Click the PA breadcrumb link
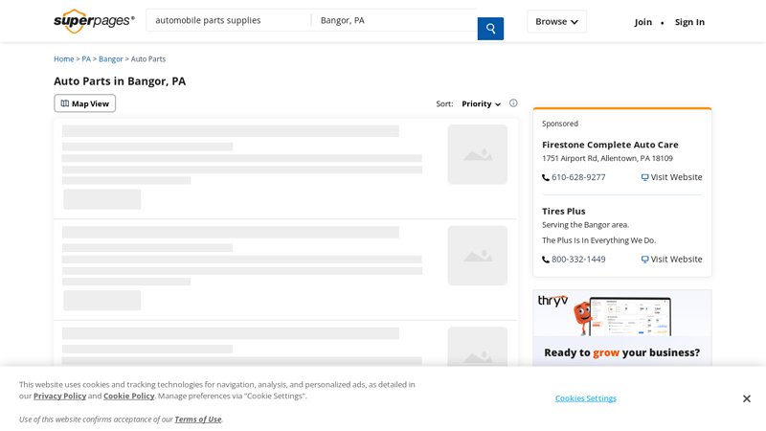This screenshot has width=766, height=431. pyautogui.click(x=86, y=59)
